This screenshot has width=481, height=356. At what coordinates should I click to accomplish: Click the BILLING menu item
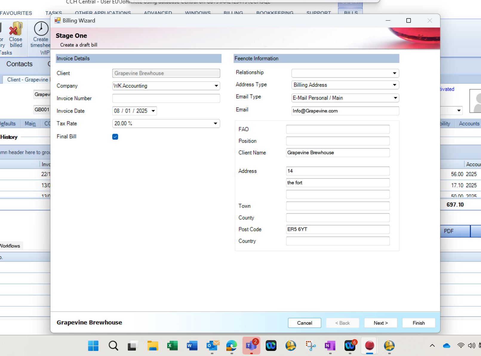233,13
